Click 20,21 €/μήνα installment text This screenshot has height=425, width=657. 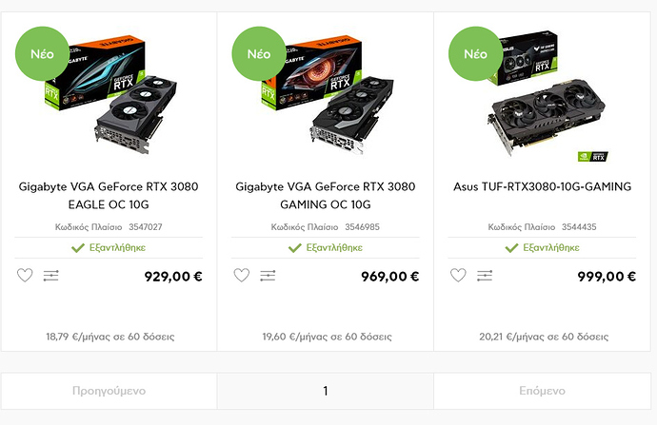543,337
